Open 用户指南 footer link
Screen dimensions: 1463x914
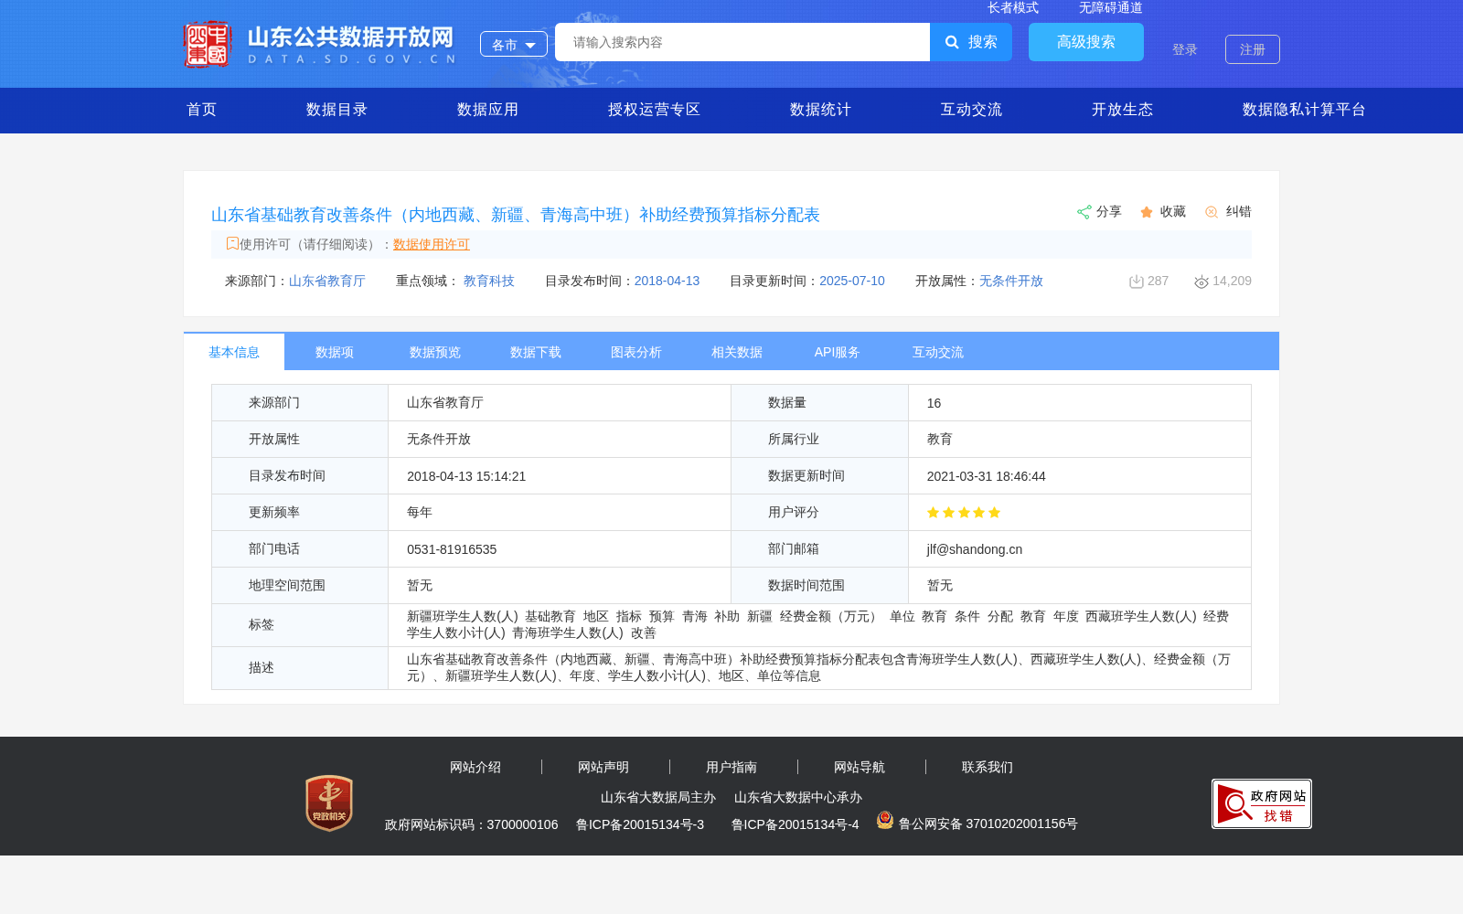click(x=731, y=767)
